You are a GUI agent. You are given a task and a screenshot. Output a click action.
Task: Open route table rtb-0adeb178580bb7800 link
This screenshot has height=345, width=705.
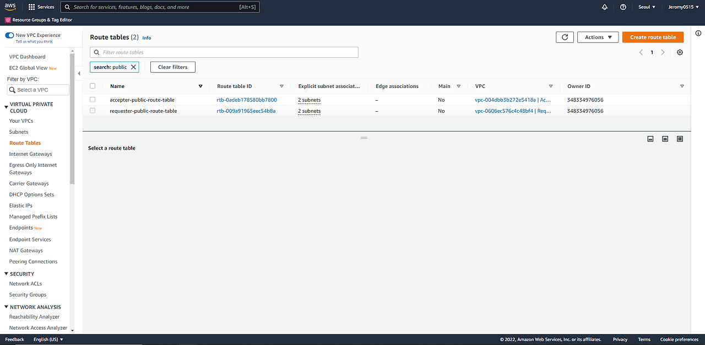pyautogui.click(x=247, y=100)
